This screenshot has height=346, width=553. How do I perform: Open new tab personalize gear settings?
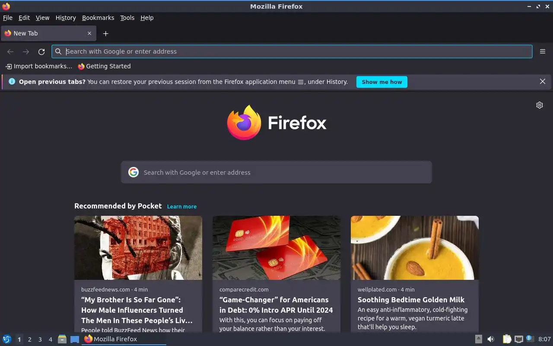(x=540, y=105)
